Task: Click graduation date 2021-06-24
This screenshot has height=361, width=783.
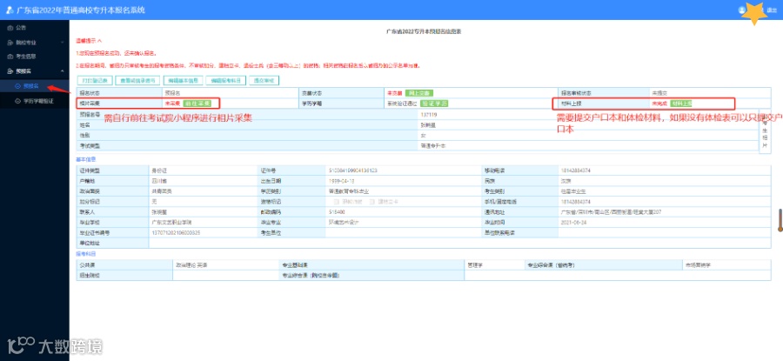Action: (x=573, y=222)
